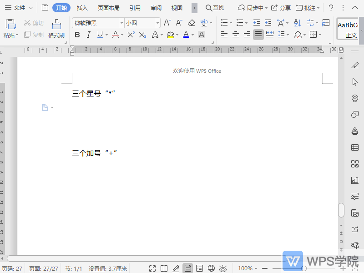Center align the text

(x=235, y=35)
